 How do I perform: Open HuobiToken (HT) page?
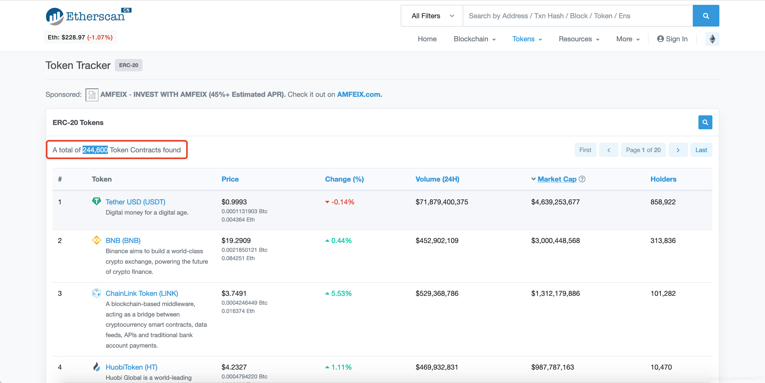coord(131,367)
